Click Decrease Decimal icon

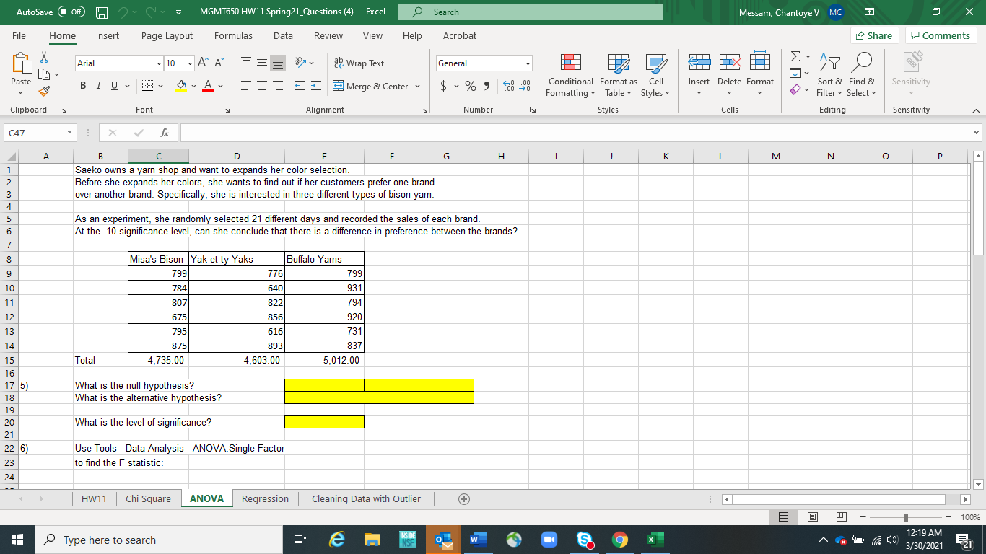(525, 87)
